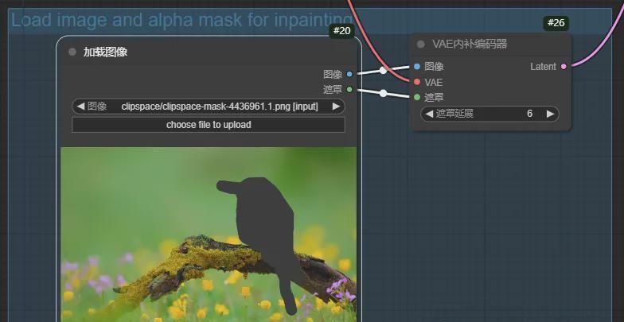Image resolution: width=624 pixels, height=322 pixels.
Task: Click the red VAE input port
Action: click(x=417, y=82)
